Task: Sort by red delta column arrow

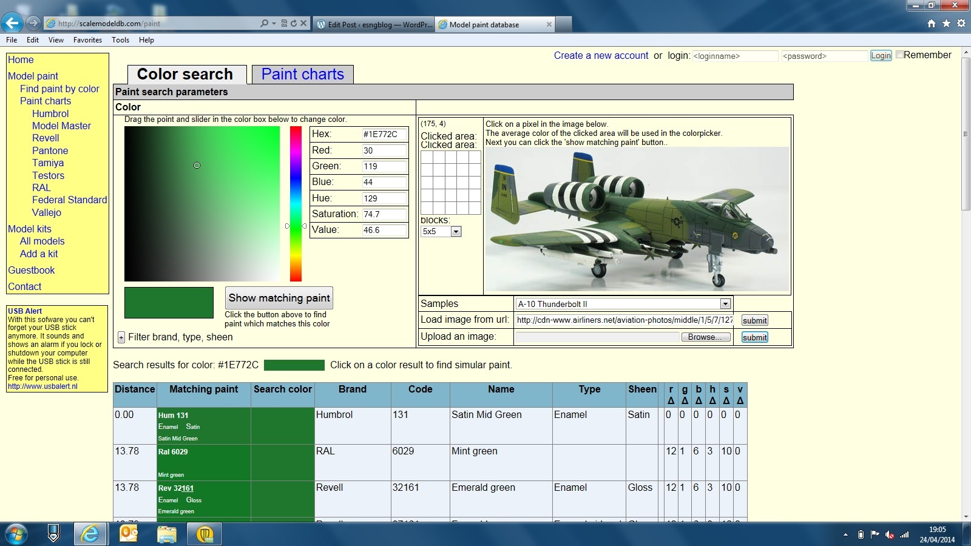Action: point(671,400)
